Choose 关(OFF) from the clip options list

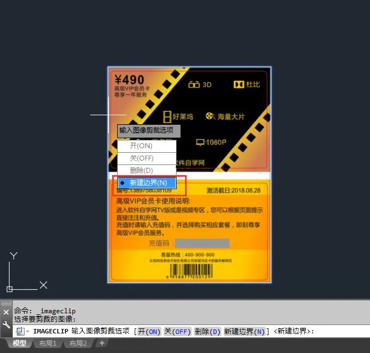click(x=146, y=158)
